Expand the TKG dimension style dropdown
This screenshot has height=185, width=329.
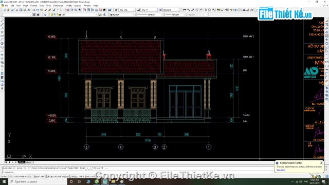(149, 10)
